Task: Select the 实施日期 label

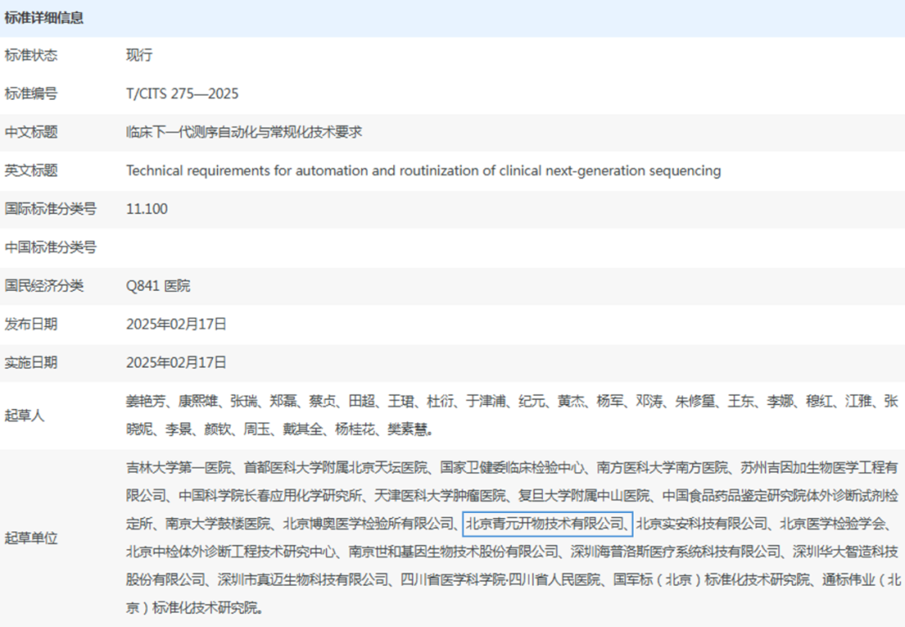Action: [31, 363]
